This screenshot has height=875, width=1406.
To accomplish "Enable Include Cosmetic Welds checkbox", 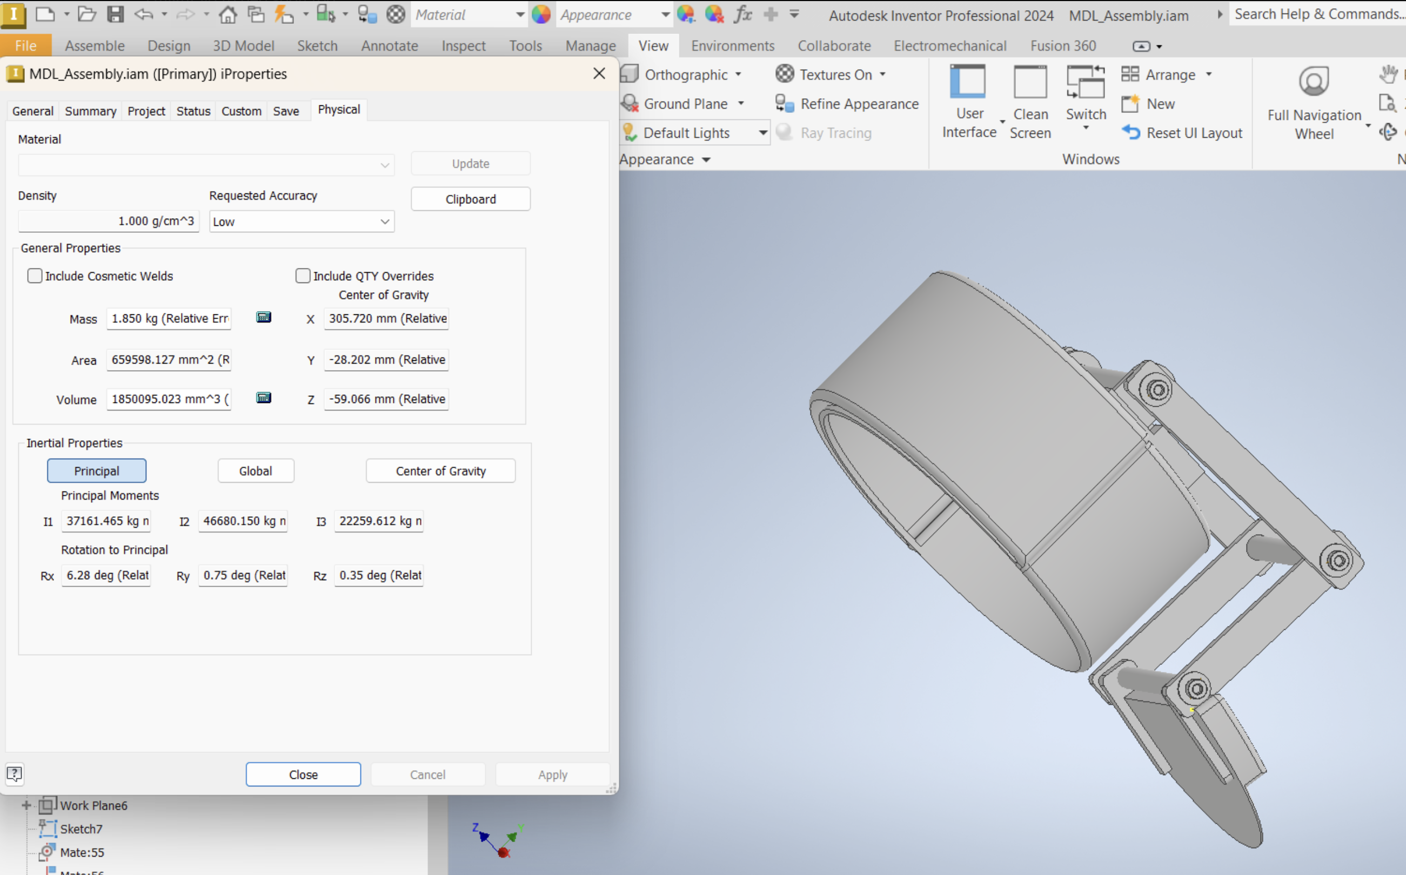I will coord(35,276).
